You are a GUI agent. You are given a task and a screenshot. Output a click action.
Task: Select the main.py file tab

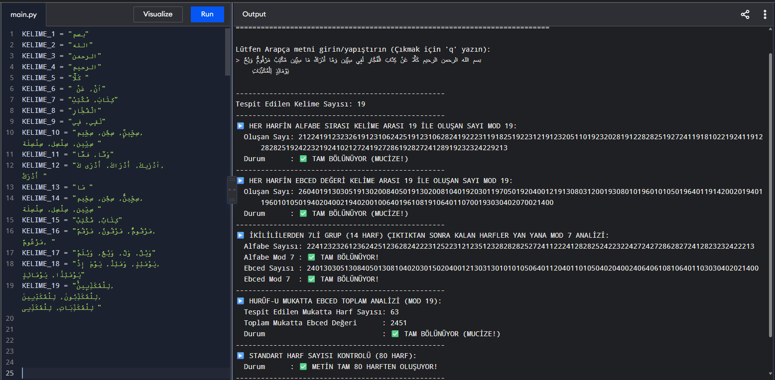tap(23, 14)
